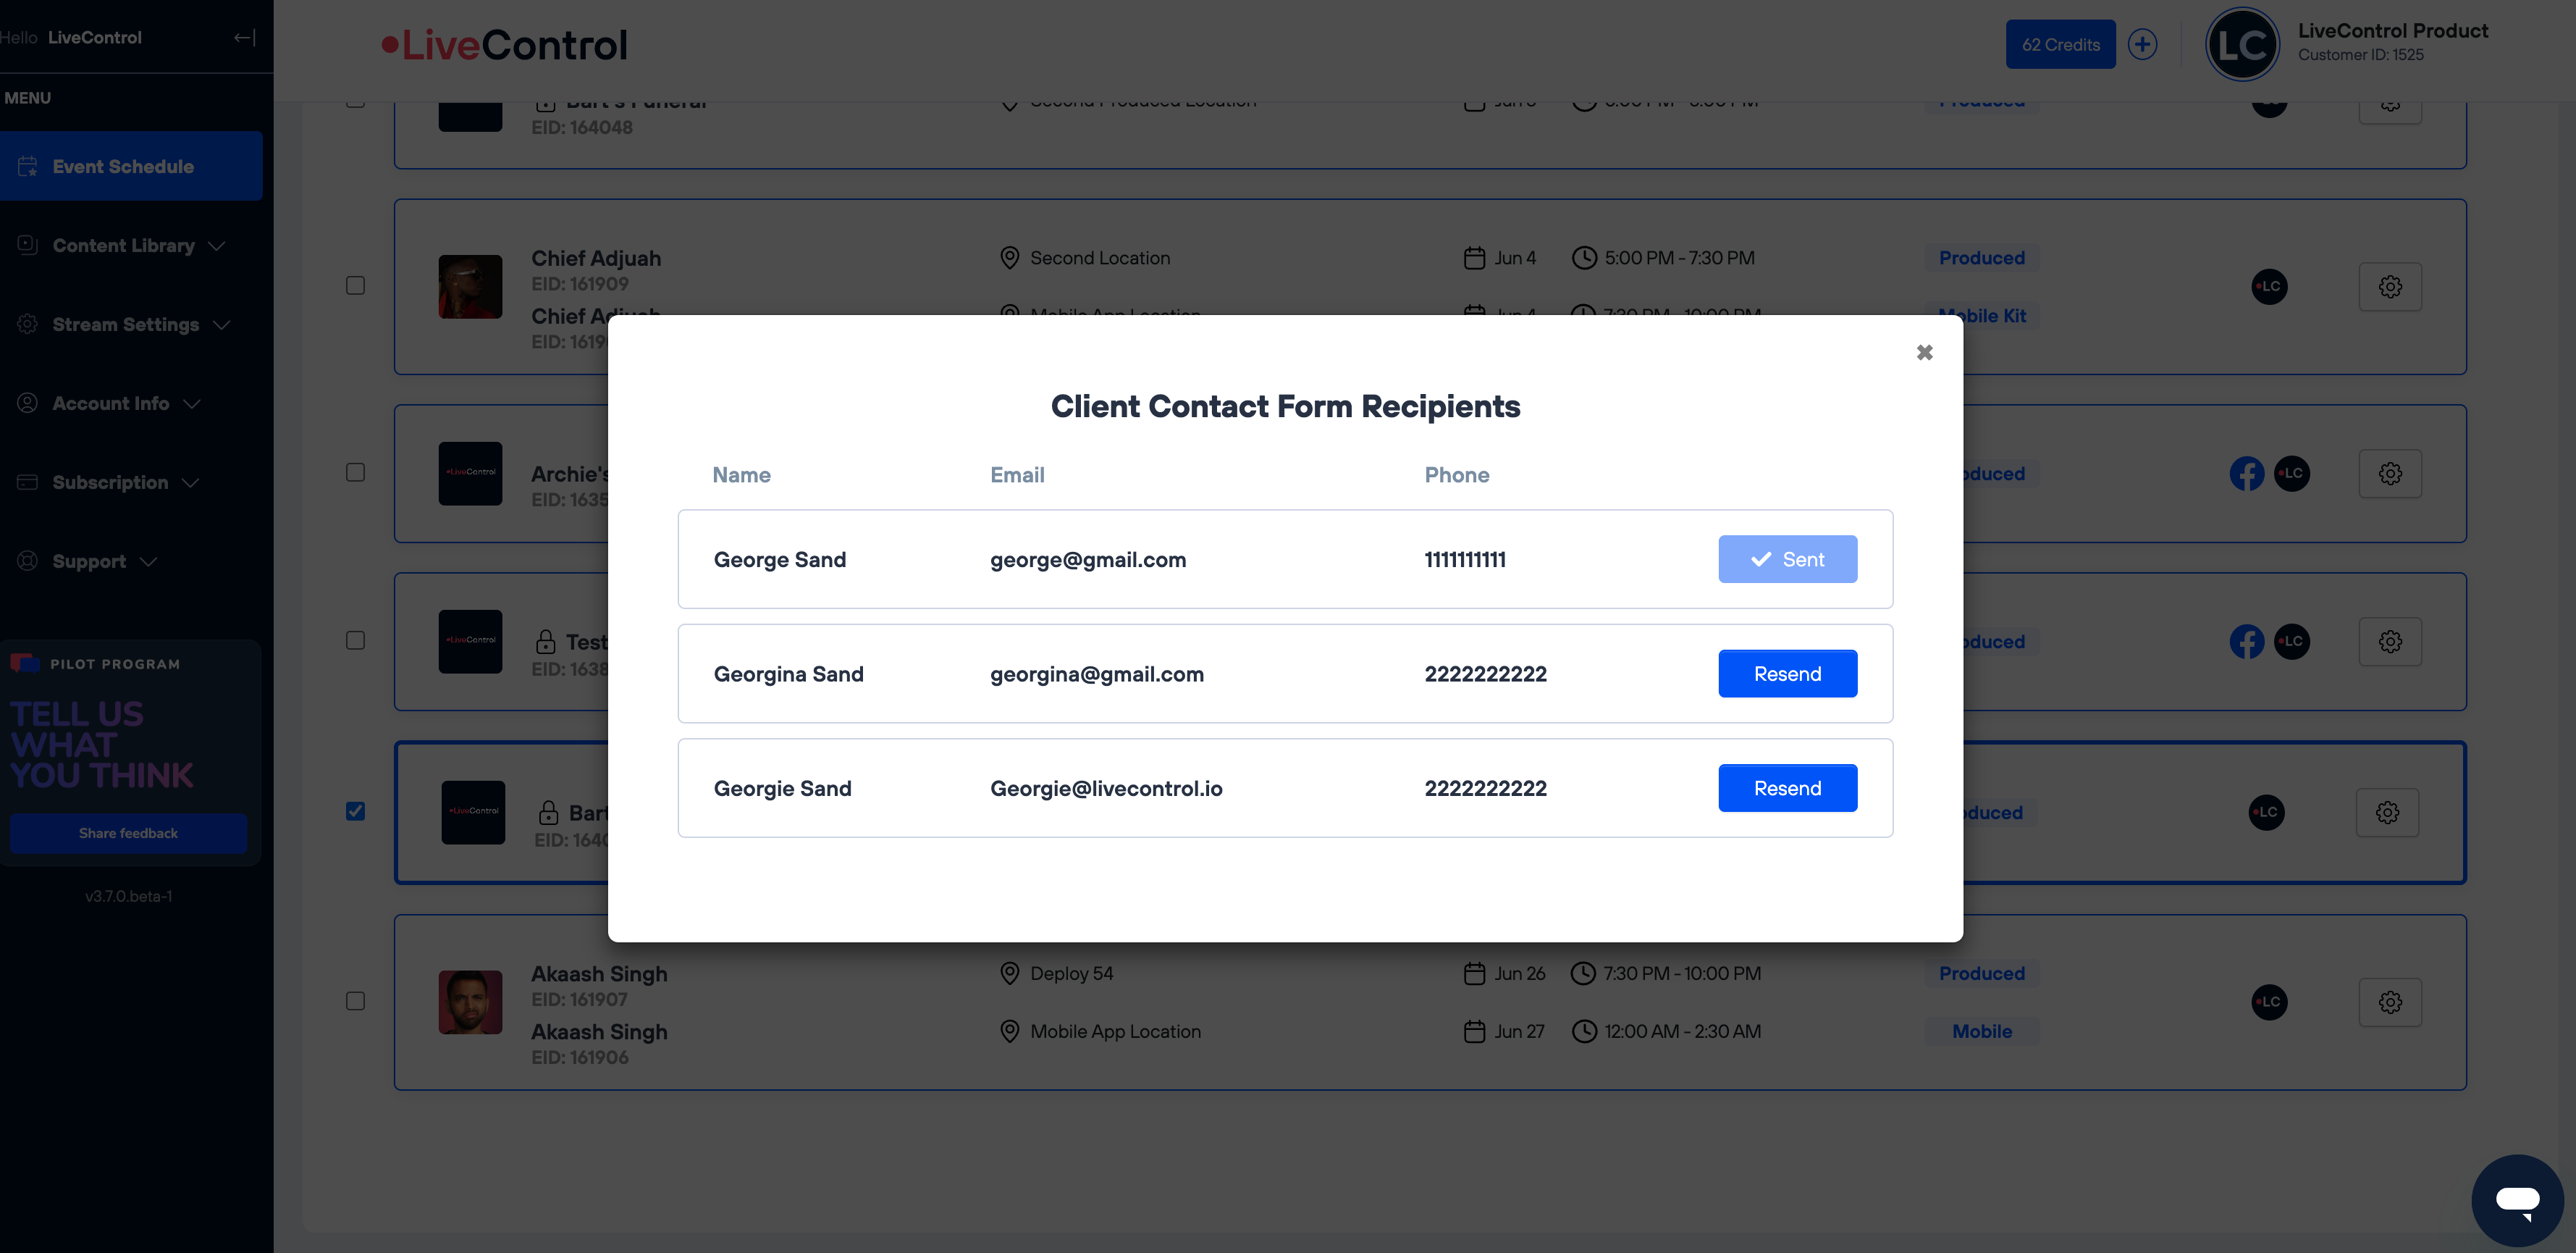The height and width of the screenshot is (1253, 2576).
Task: Click the Akaash Singh event thumbnail
Action: tap(470, 1002)
